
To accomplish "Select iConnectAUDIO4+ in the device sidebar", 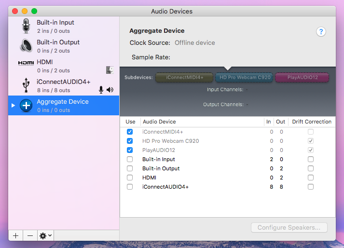I will [64, 85].
